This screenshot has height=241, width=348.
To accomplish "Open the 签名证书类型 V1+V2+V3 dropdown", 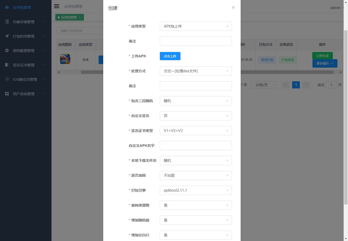I will point(196,131).
